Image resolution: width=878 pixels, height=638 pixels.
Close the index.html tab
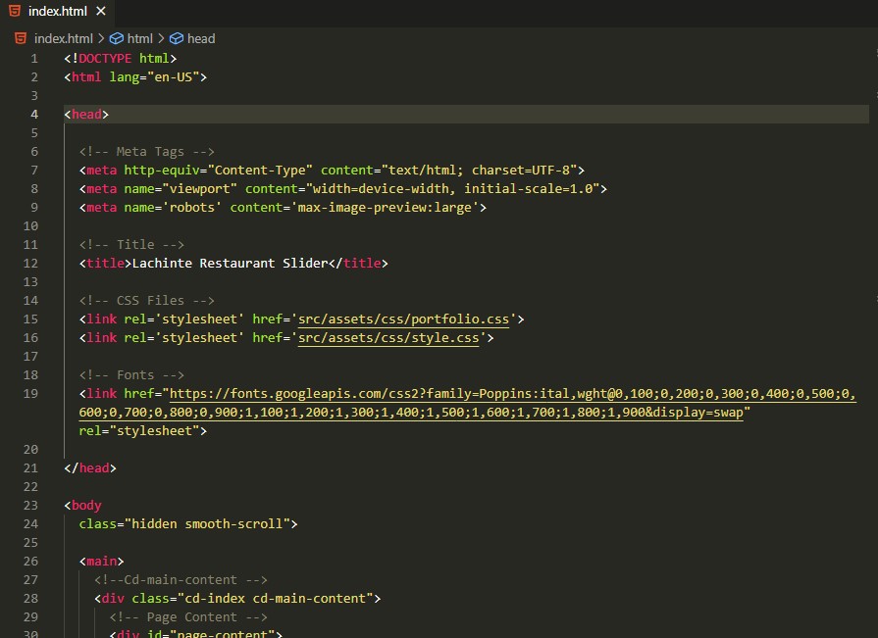(x=101, y=11)
